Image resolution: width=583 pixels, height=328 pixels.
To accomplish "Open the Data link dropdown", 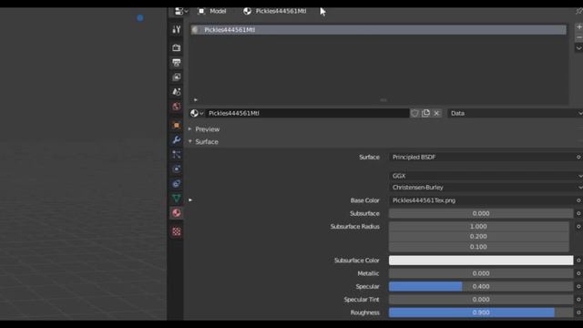I will click(516, 113).
